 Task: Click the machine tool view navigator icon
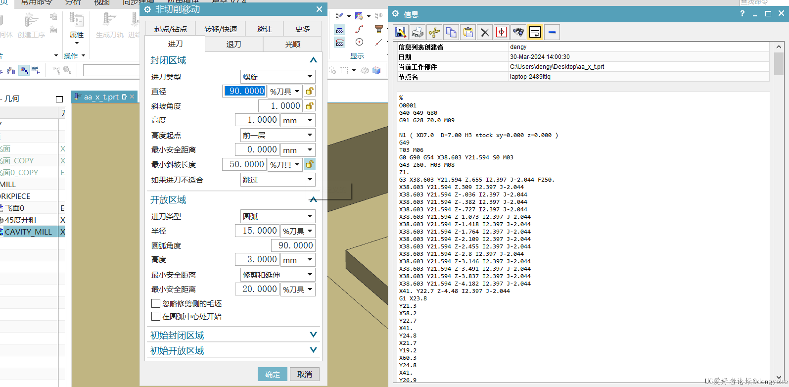11,70
